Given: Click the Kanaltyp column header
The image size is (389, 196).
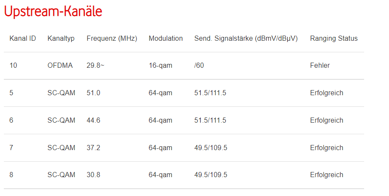Looking at the screenshot, I should pyautogui.click(x=61, y=39).
